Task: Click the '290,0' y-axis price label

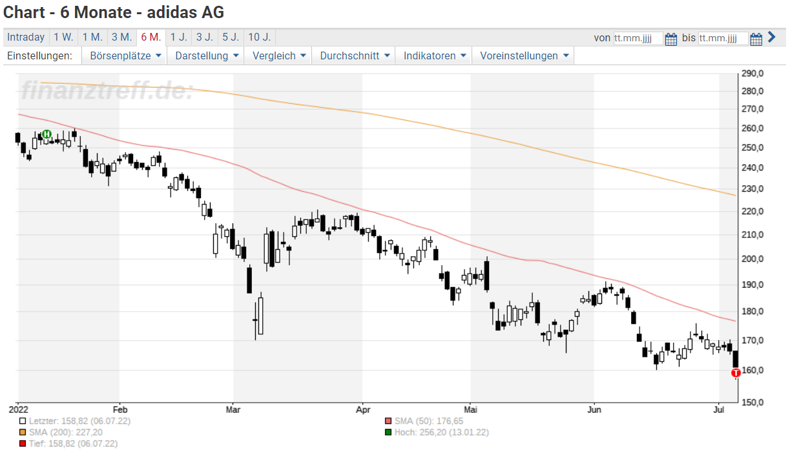Action: (753, 74)
